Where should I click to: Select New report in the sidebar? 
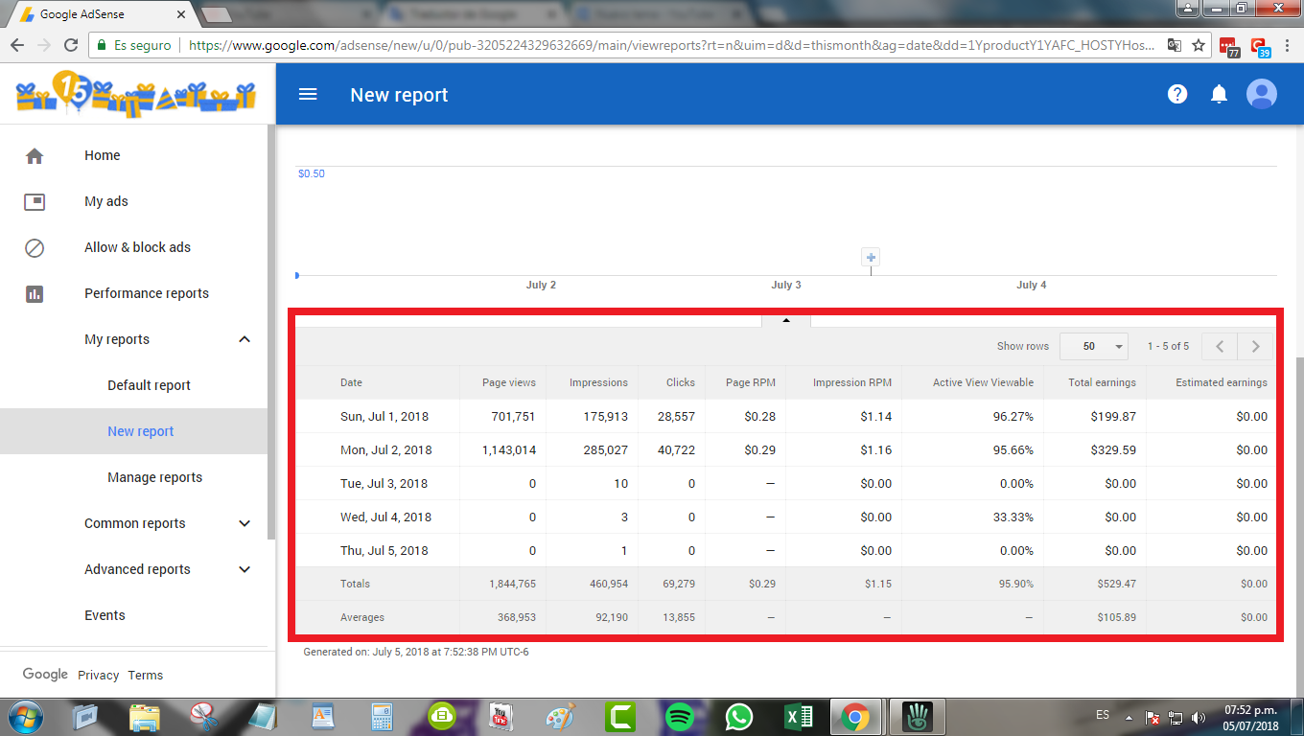[x=141, y=431]
